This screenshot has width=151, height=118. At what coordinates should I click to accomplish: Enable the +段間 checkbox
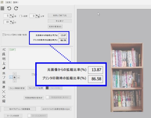point(21,16)
